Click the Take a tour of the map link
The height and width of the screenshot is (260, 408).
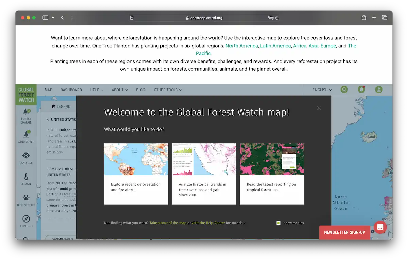pos(168,223)
